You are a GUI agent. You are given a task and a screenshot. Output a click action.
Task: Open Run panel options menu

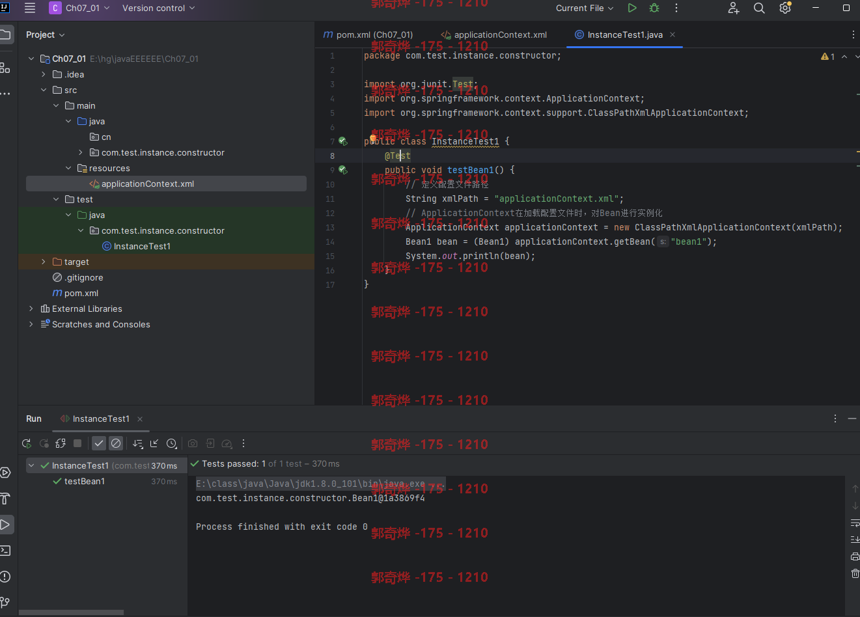(835, 418)
